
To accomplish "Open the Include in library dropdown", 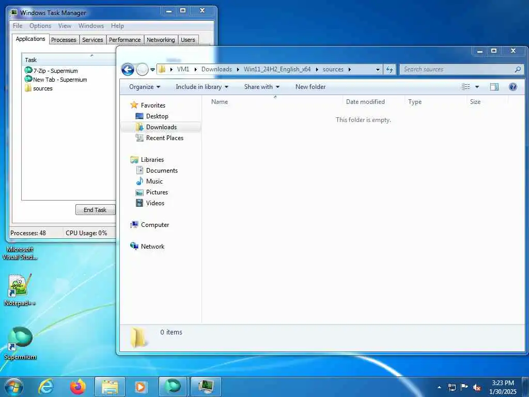I will pyautogui.click(x=202, y=87).
